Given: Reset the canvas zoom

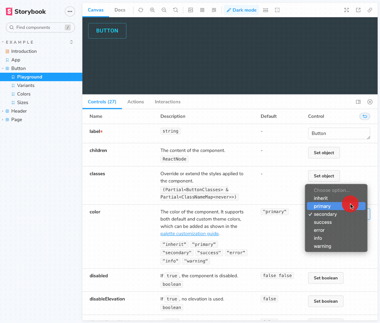Looking at the screenshot, I should click(x=176, y=10).
